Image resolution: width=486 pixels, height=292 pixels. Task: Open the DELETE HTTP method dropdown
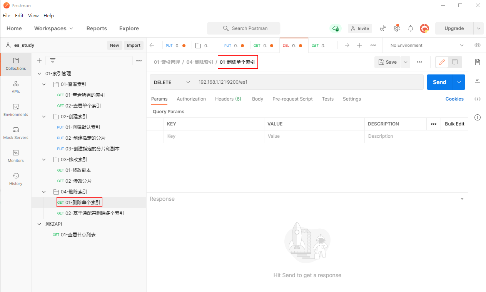[x=172, y=82]
